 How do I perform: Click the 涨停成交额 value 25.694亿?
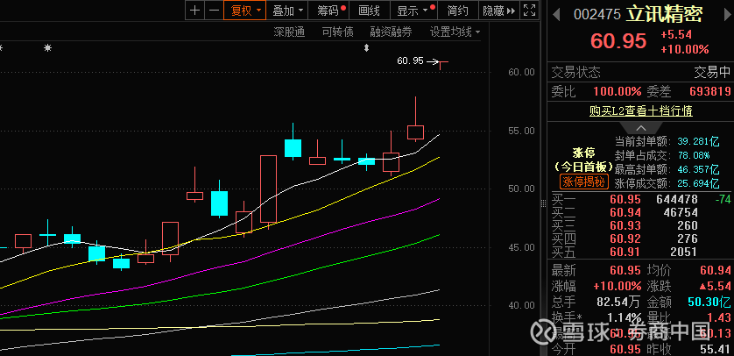click(697, 183)
